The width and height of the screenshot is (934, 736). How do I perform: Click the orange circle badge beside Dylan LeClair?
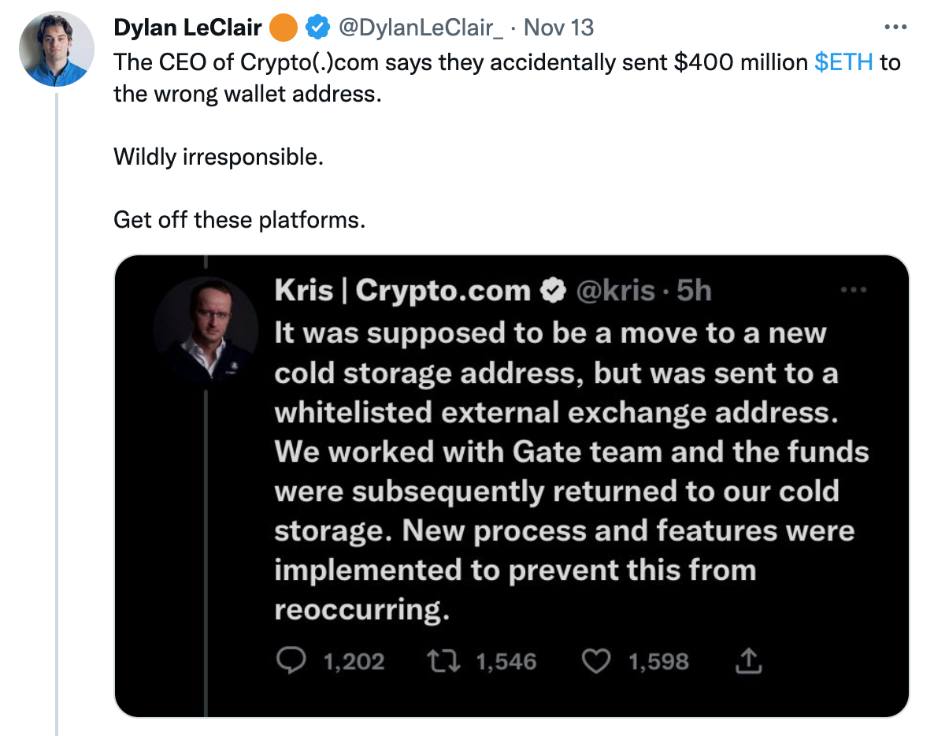tap(284, 28)
